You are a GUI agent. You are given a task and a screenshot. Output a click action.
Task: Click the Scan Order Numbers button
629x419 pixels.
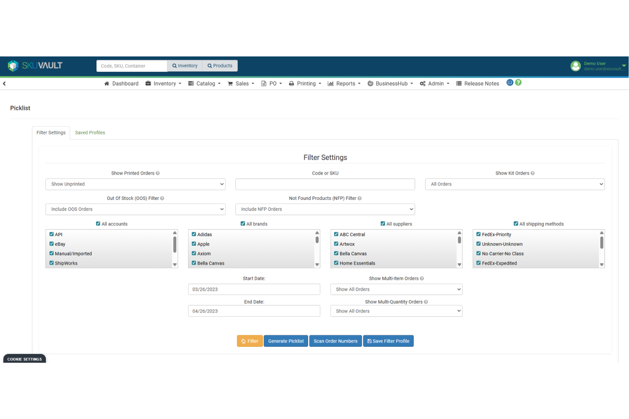pyautogui.click(x=335, y=341)
